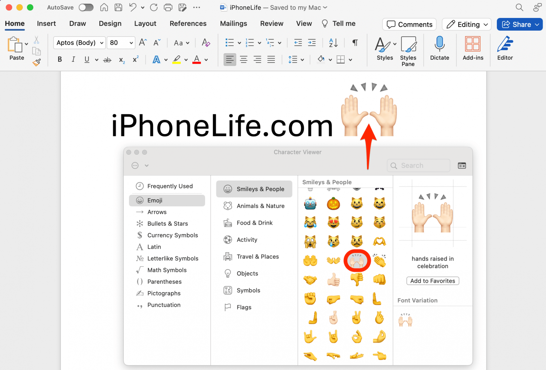Click the Comments button
This screenshot has width=546, height=370.
[409, 24]
